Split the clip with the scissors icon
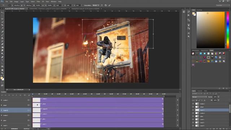 [x=25, y=95]
